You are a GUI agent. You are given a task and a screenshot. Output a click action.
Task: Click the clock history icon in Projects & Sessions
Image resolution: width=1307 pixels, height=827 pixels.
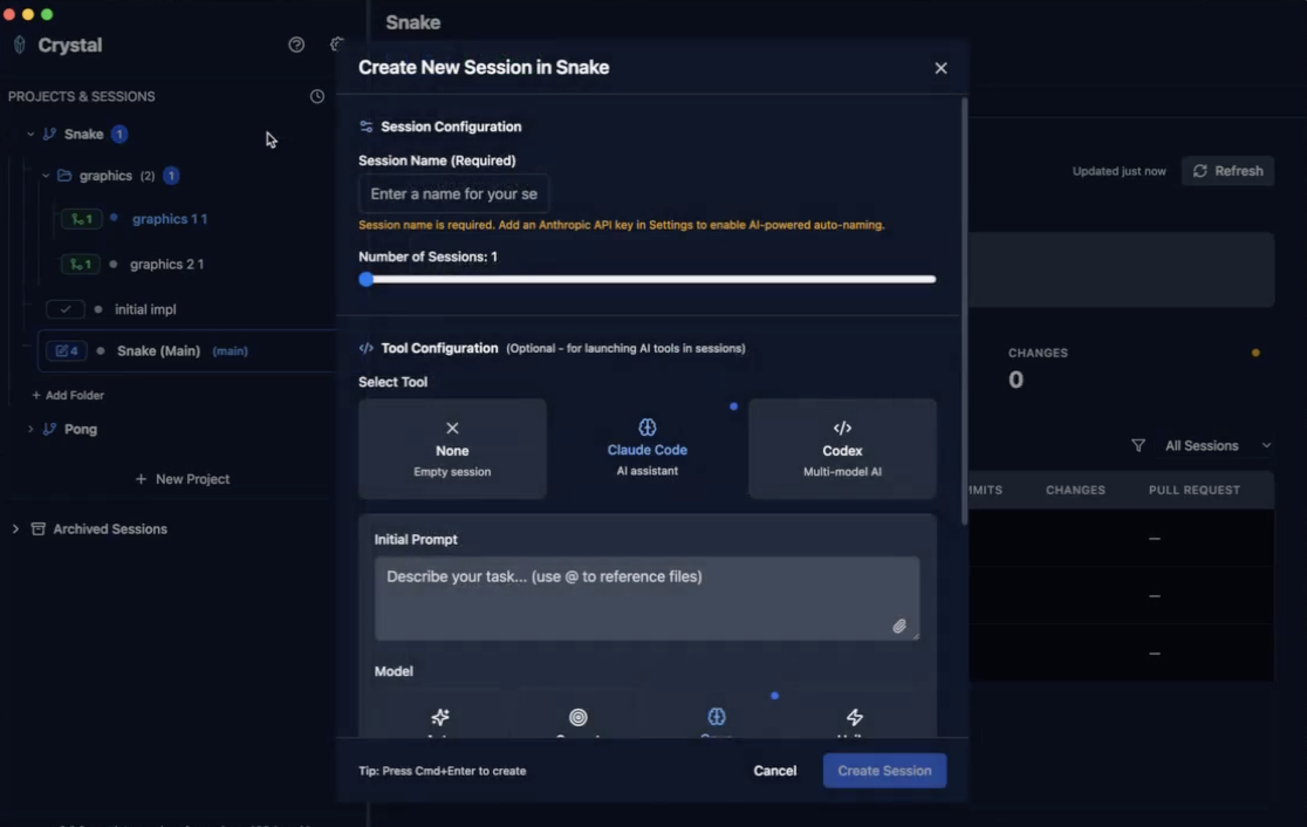(317, 97)
